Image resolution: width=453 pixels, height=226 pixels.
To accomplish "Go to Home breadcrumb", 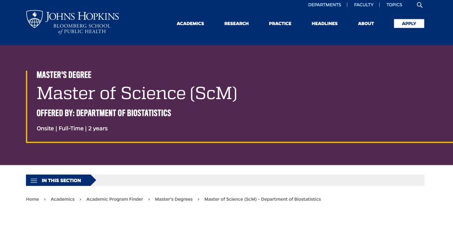I will [x=32, y=199].
